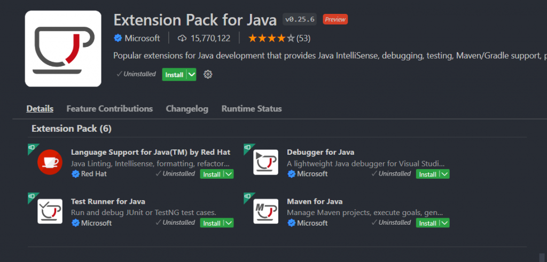Viewport: 547px width, 262px height.
Task: Click the Red Hat publisher name
Action: (94, 174)
